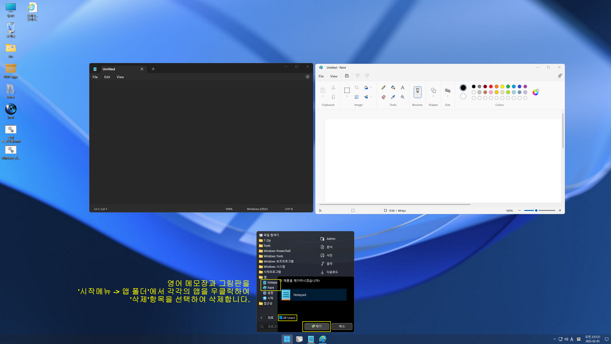This screenshot has height=344, width=611.
Task: Expand the Paste options dropdown arrow
Action: coord(323,97)
